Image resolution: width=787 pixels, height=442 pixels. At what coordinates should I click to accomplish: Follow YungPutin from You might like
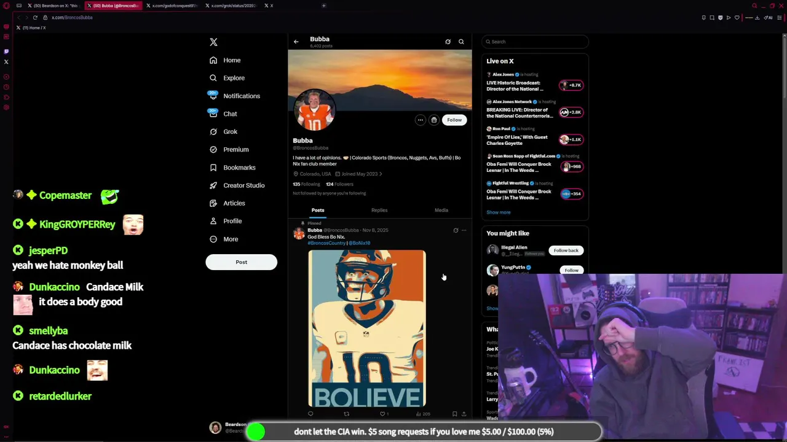571,270
